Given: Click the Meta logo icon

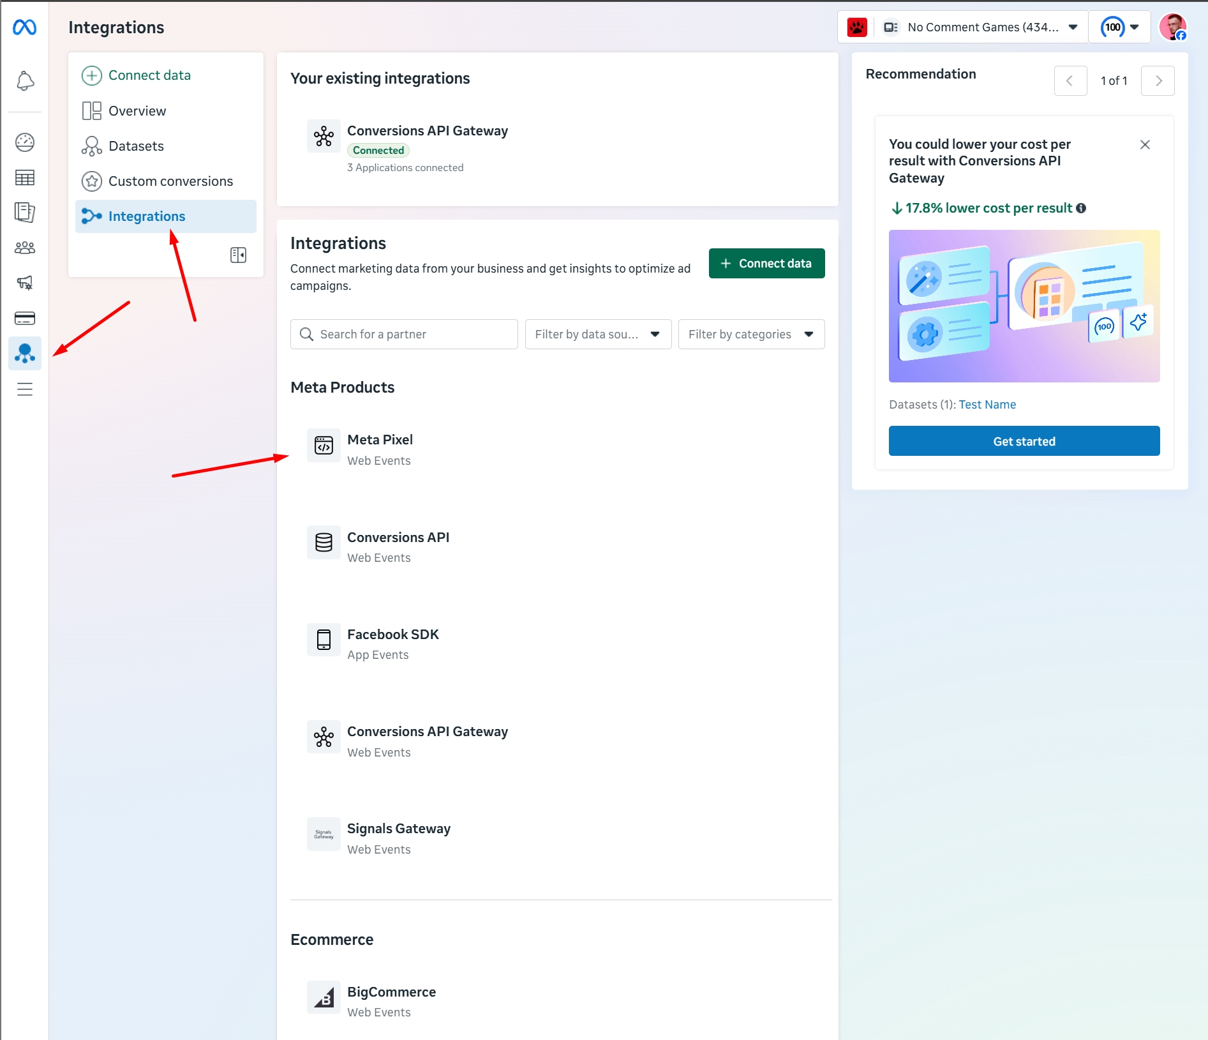Looking at the screenshot, I should 25,27.
